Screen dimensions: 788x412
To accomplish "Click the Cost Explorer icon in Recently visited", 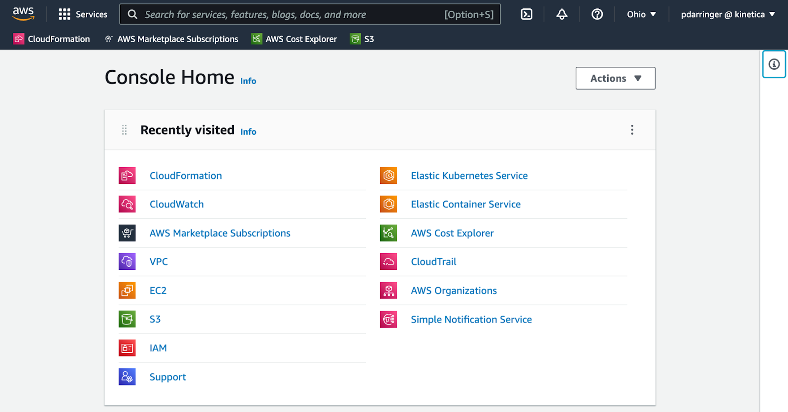I will click(389, 233).
